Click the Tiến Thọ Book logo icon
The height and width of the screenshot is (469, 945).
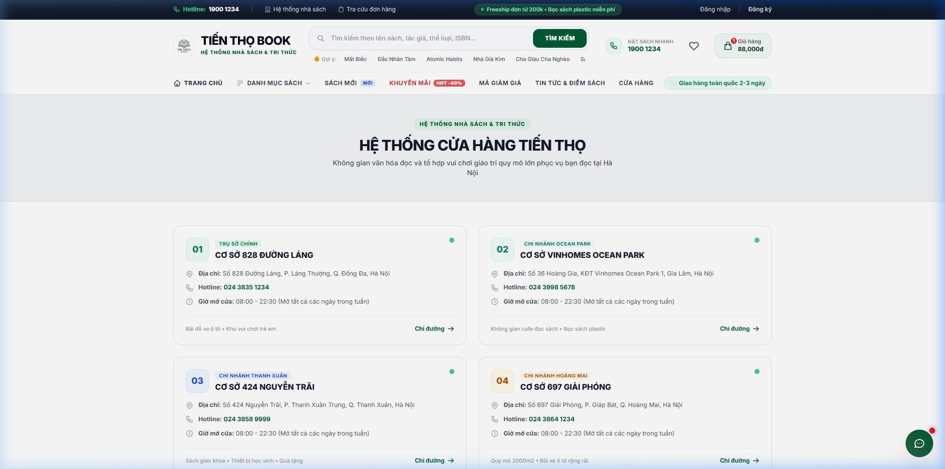184,46
